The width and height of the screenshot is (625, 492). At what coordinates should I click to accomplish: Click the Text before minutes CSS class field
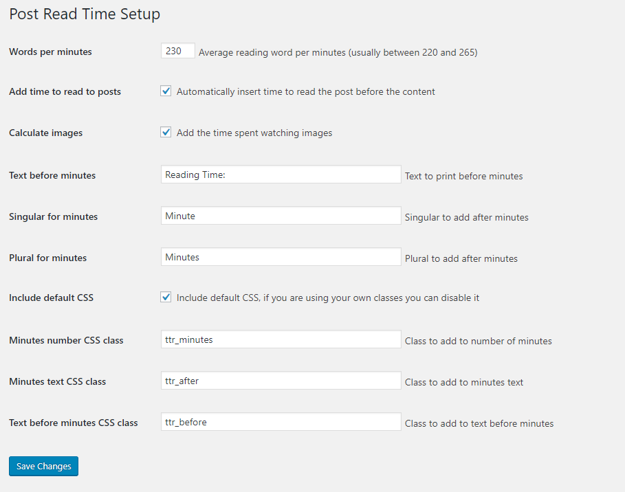coord(281,422)
